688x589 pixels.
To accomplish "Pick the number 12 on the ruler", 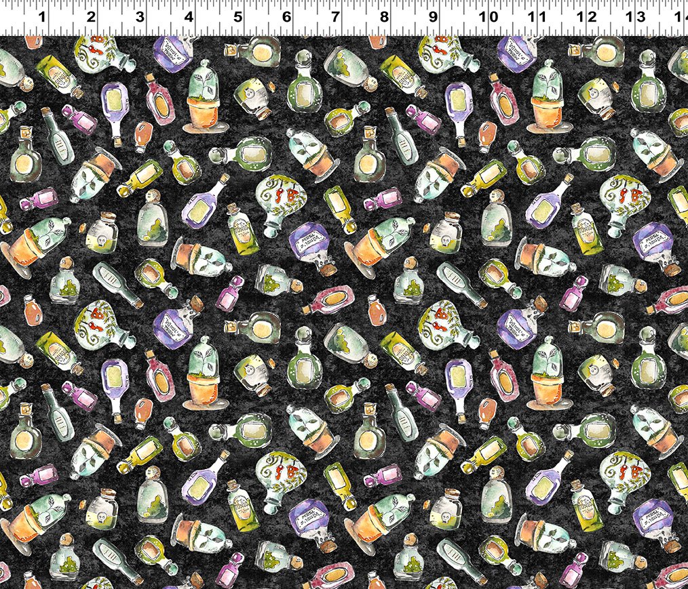I will tap(586, 17).
